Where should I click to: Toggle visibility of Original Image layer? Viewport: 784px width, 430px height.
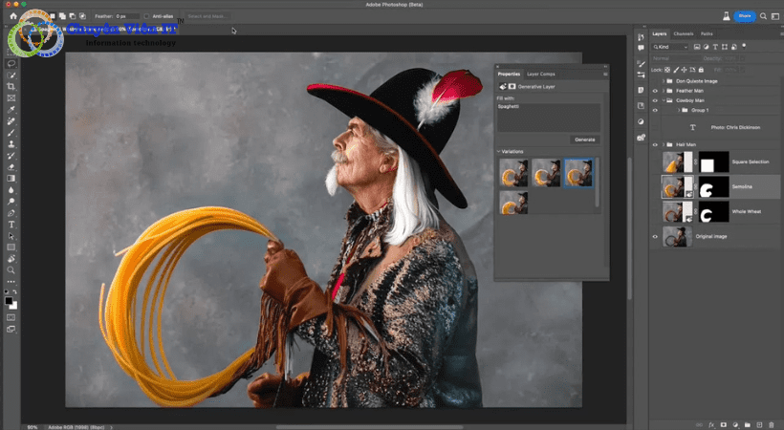(656, 236)
